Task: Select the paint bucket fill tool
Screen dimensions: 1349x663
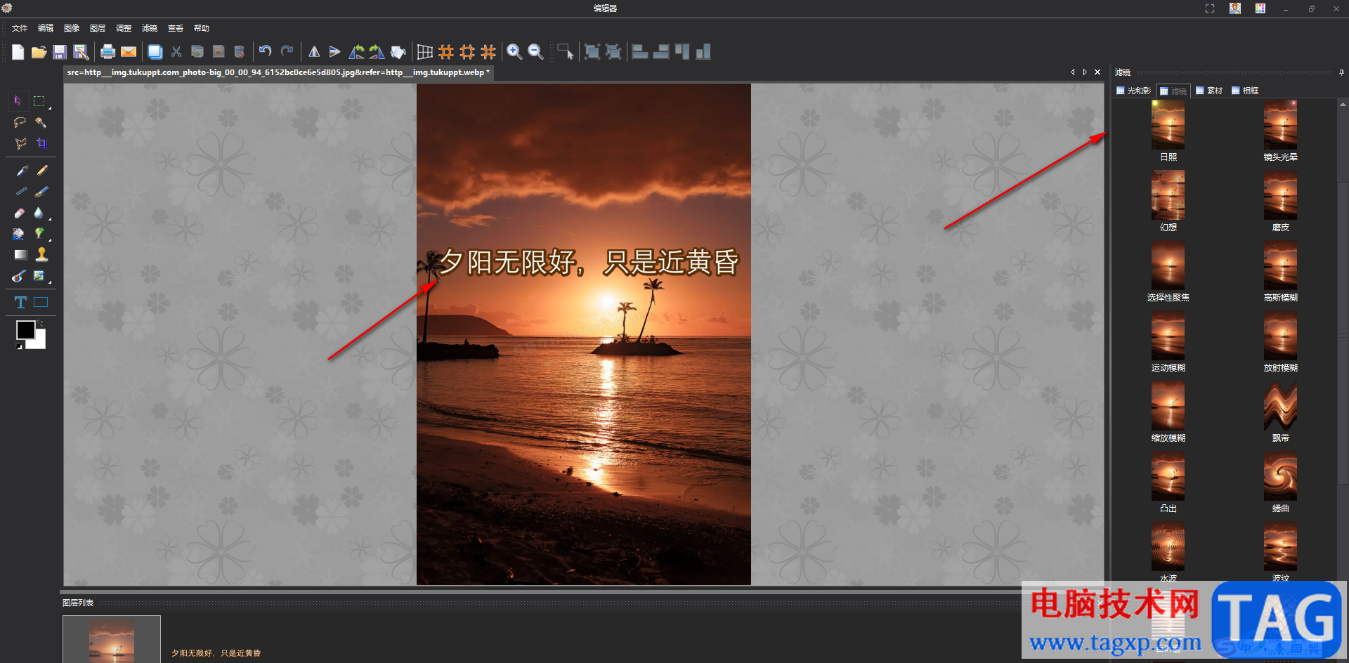Action: point(19,234)
